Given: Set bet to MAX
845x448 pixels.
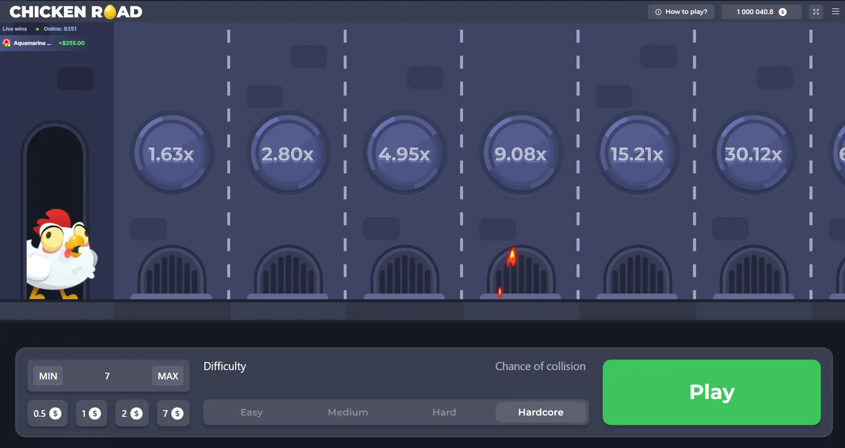Looking at the screenshot, I should pos(168,376).
